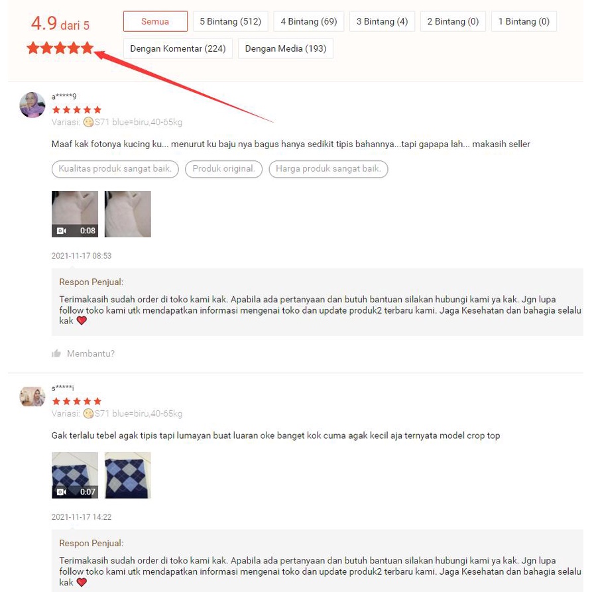
Task: Click the Membantu thumbs-up icon
Action: click(56, 353)
